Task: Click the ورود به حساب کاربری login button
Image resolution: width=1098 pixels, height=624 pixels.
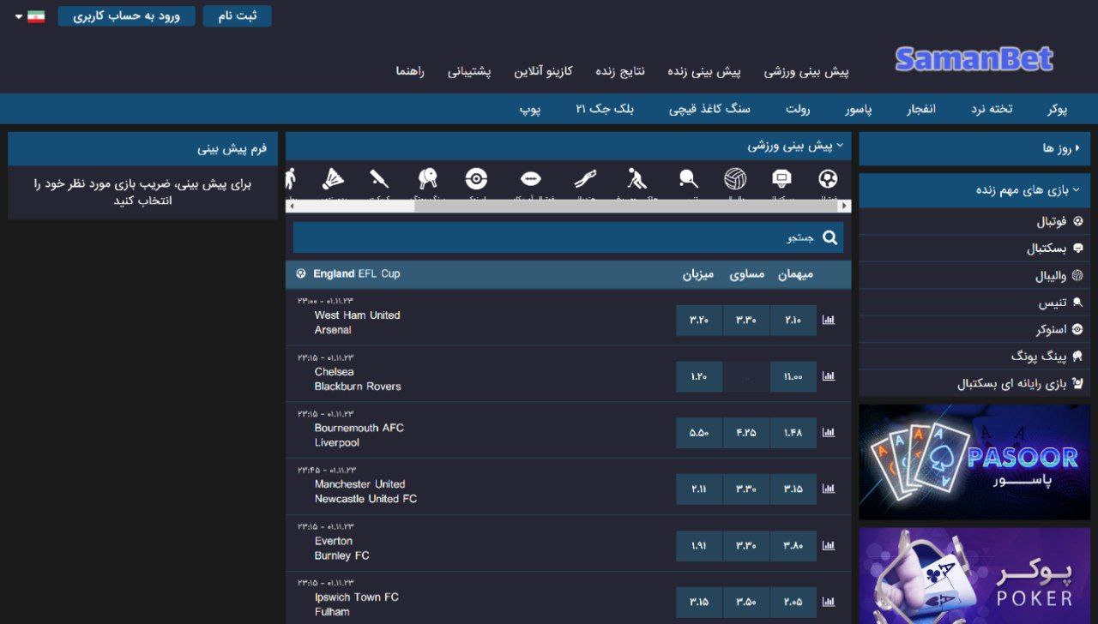Action: point(126,15)
